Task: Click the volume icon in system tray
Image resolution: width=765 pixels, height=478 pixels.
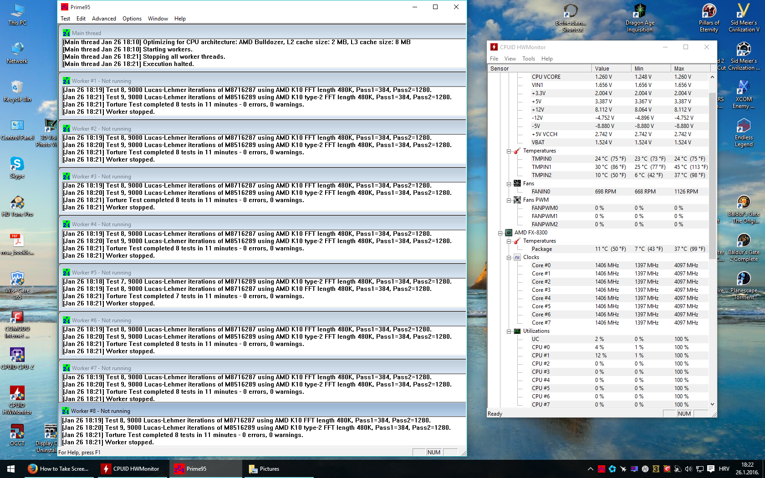Action: 688,469
